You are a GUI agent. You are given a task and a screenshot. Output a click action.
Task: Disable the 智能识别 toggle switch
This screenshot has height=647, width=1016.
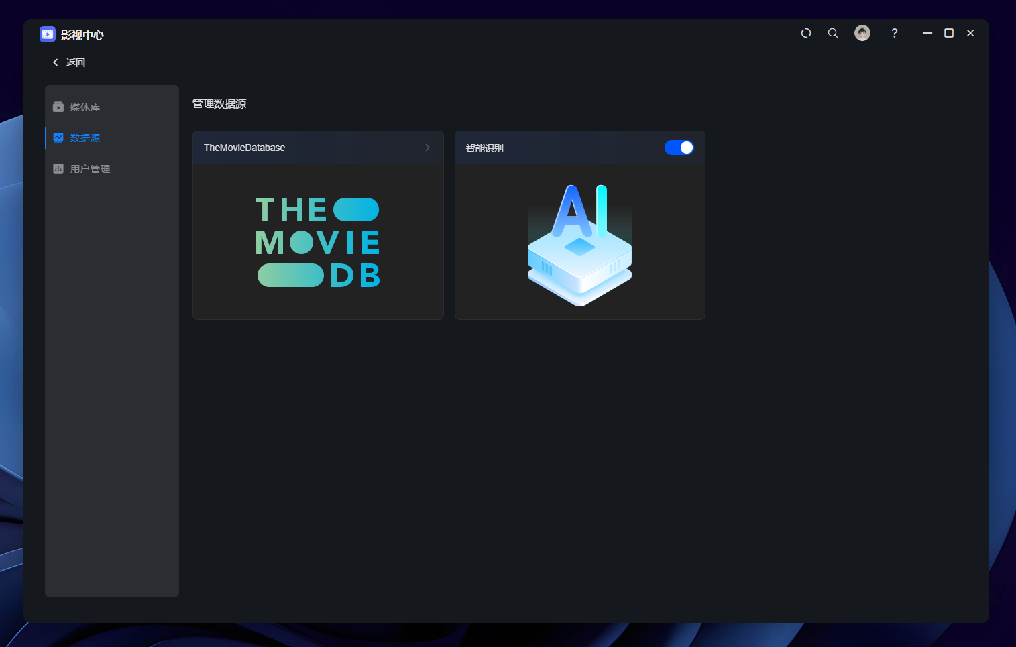point(679,148)
